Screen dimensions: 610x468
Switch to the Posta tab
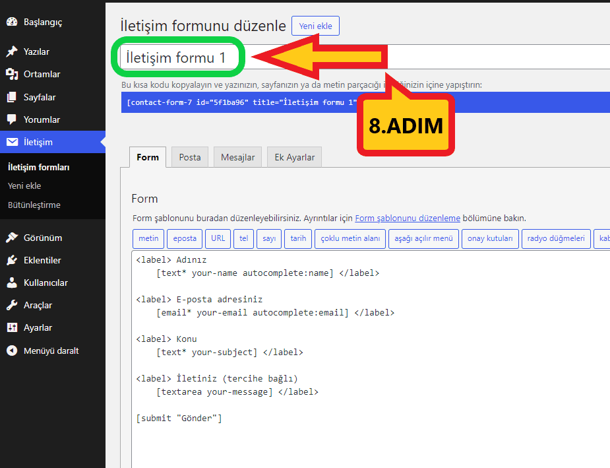(190, 157)
